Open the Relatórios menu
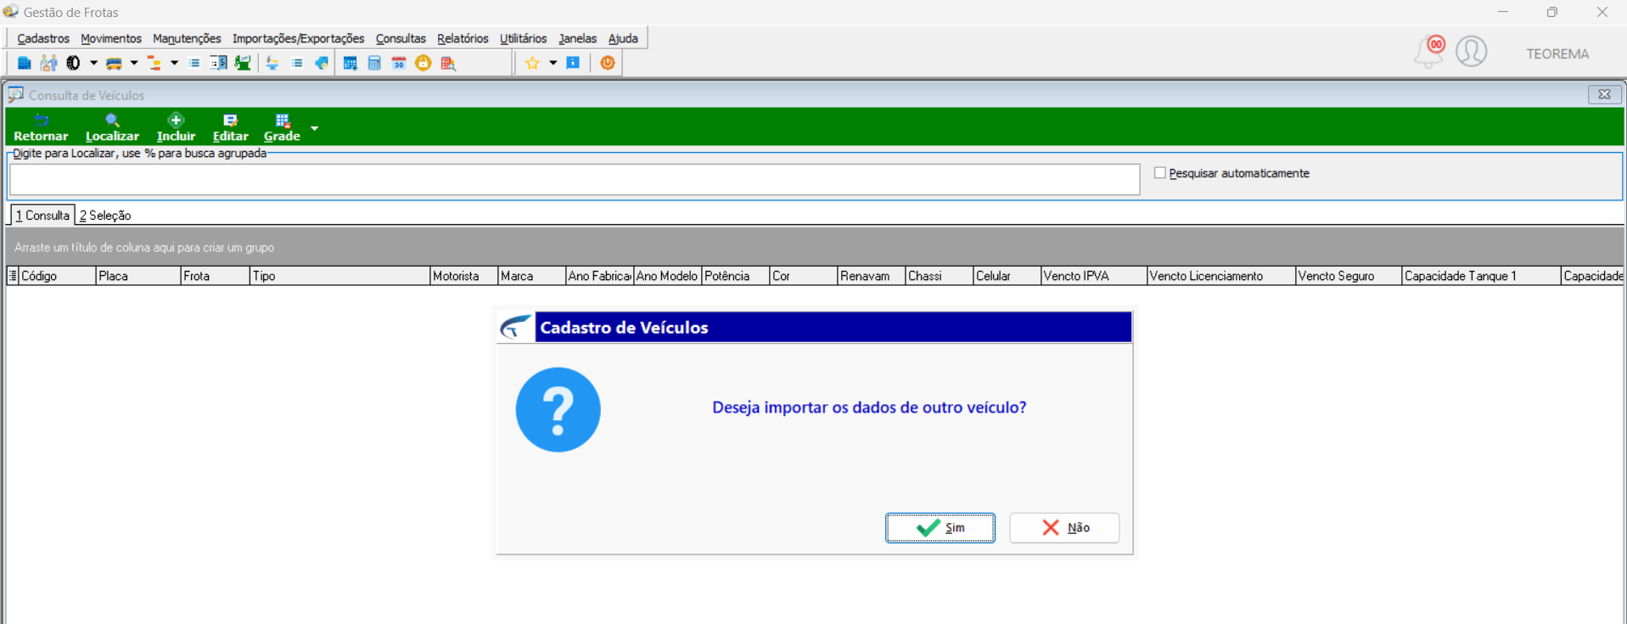This screenshot has width=1627, height=624. 463,38
